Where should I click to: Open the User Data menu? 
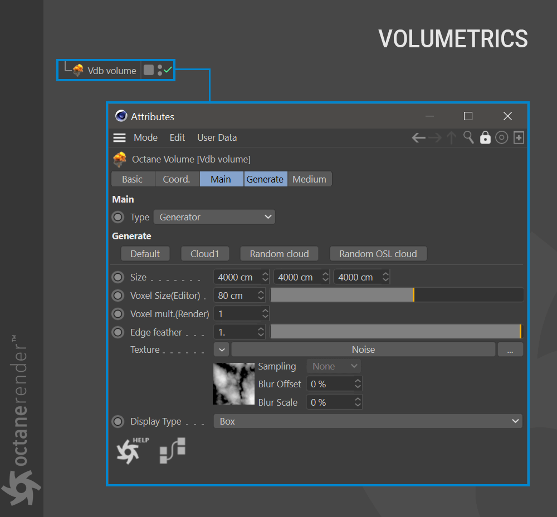point(217,137)
